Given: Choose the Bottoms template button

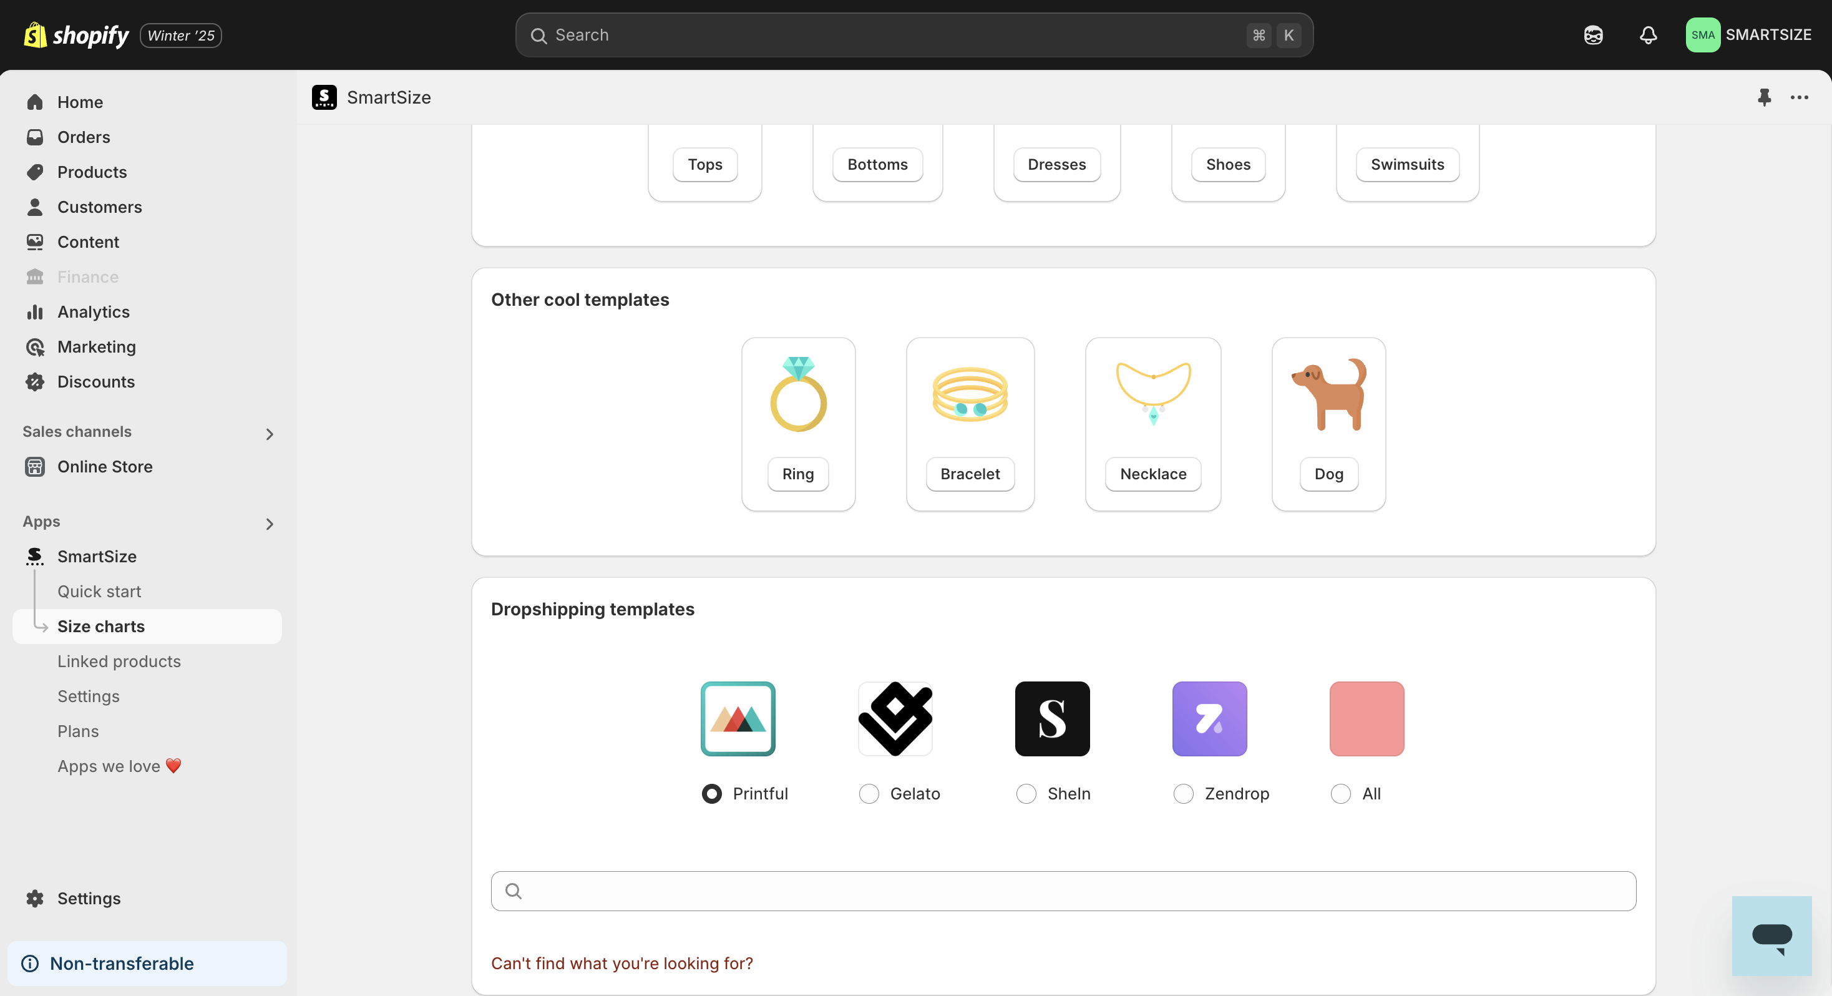Looking at the screenshot, I should 877,164.
